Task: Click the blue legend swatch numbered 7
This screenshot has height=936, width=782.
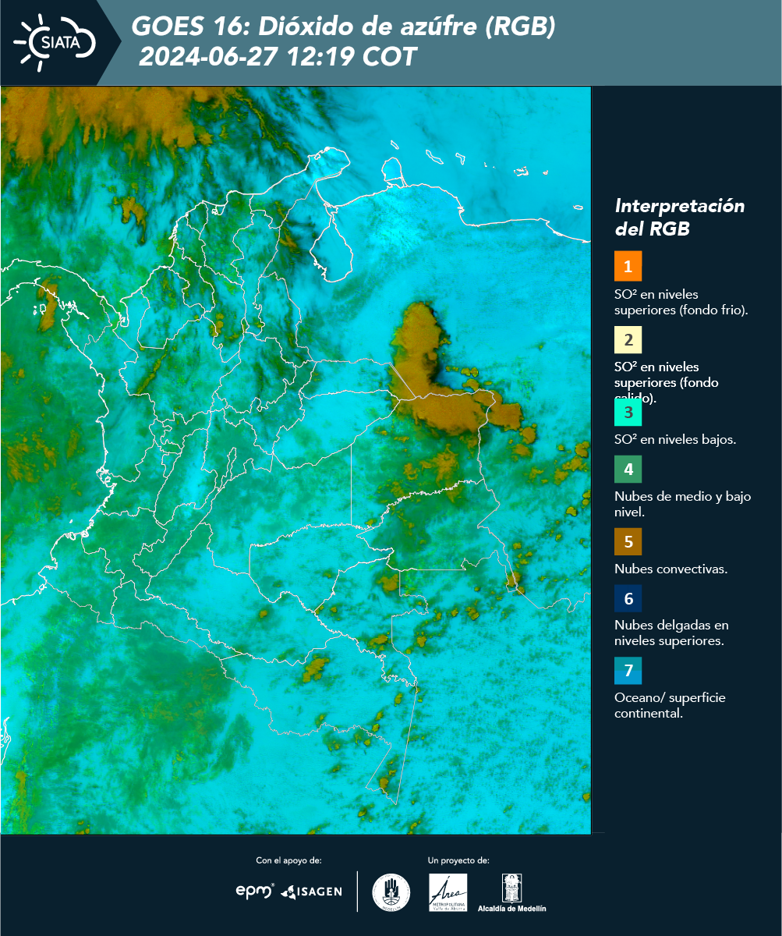Action: pyautogui.click(x=628, y=671)
